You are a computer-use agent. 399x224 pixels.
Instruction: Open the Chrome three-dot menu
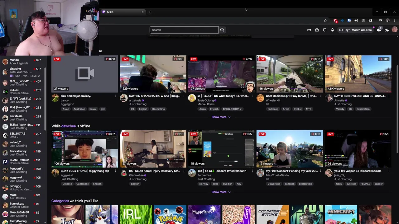[x=395, y=21]
